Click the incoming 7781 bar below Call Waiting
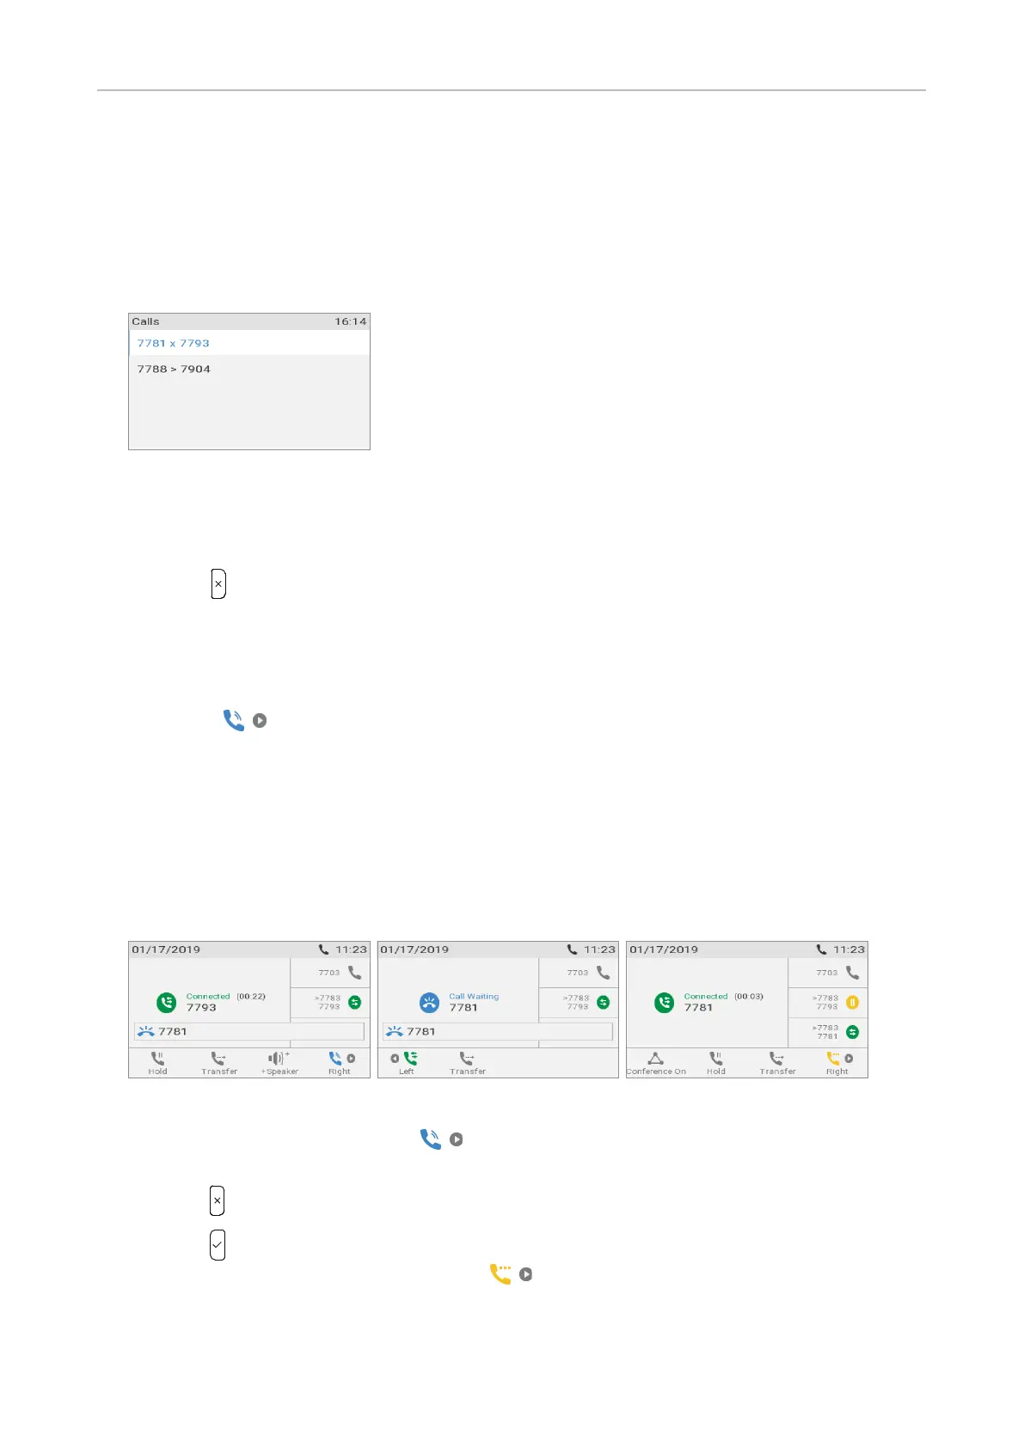Viewport: 1024px width, 1447px height. coord(498,1031)
